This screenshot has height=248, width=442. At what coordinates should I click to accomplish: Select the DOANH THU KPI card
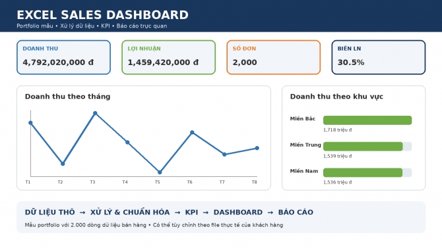63,57
